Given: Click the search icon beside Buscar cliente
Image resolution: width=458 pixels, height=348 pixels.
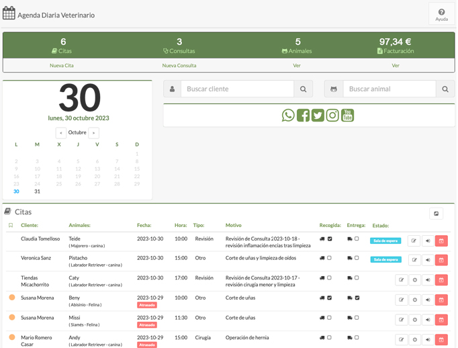Looking at the screenshot, I should click(x=303, y=89).
